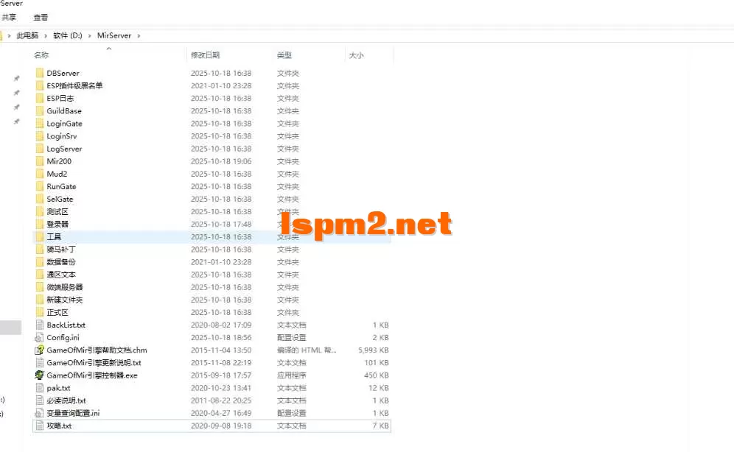Open the DBServer folder
This screenshot has height=452, width=734.
(x=63, y=73)
